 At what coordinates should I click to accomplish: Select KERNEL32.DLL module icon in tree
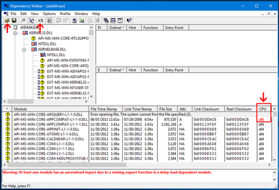click(x=25, y=33)
